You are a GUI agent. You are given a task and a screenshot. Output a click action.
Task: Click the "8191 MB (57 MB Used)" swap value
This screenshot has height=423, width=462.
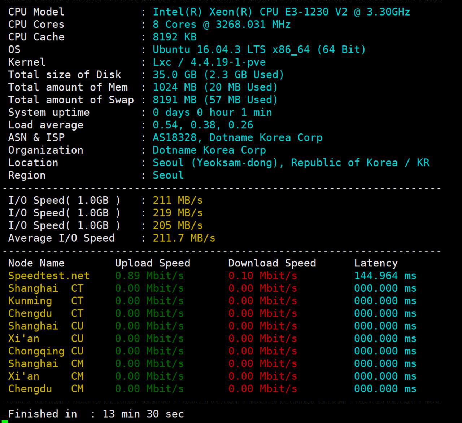pos(215,100)
